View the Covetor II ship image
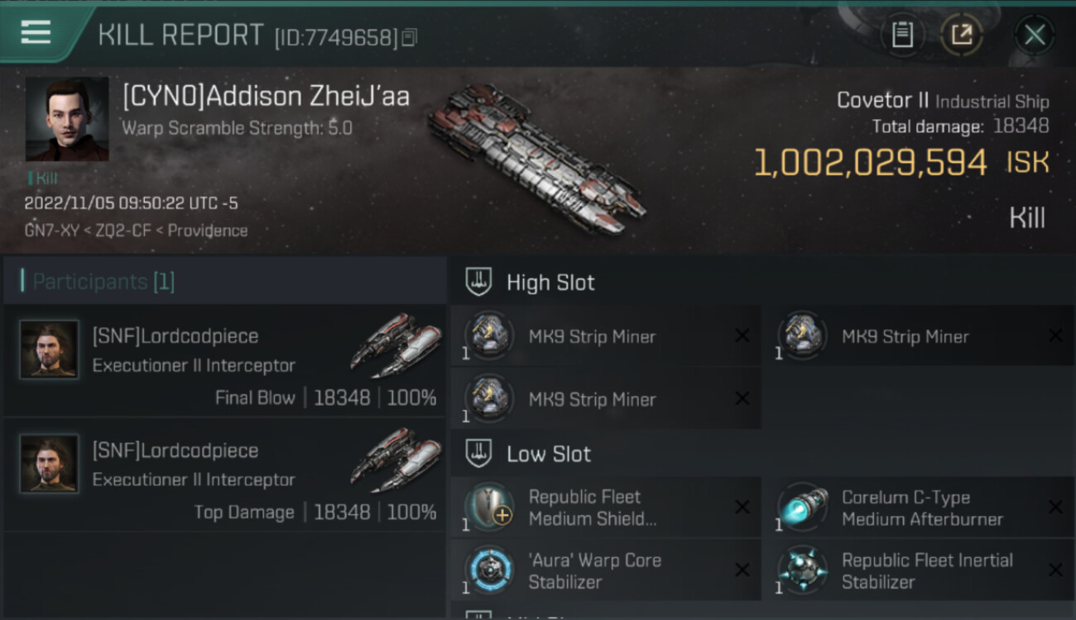 coord(536,159)
